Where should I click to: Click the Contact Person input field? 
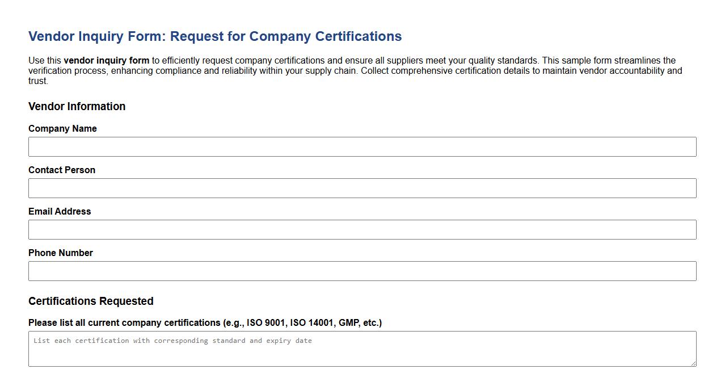362,188
